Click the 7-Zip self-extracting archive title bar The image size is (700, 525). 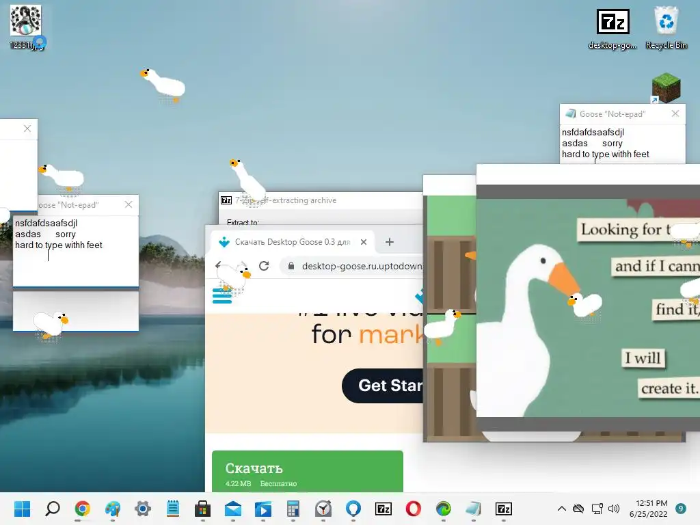click(321, 200)
